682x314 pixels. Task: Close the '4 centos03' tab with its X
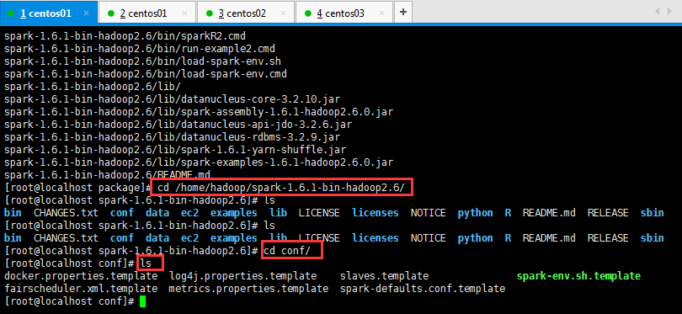click(x=382, y=13)
